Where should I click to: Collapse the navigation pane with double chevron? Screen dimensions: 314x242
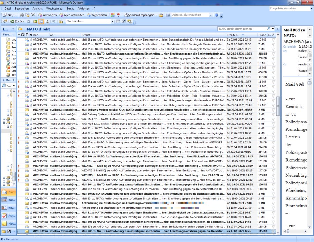[13, 29]
